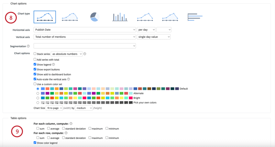
Task: Click first swatch in Alternate color row
Action: pyautogui.click(x=43, y=93)
